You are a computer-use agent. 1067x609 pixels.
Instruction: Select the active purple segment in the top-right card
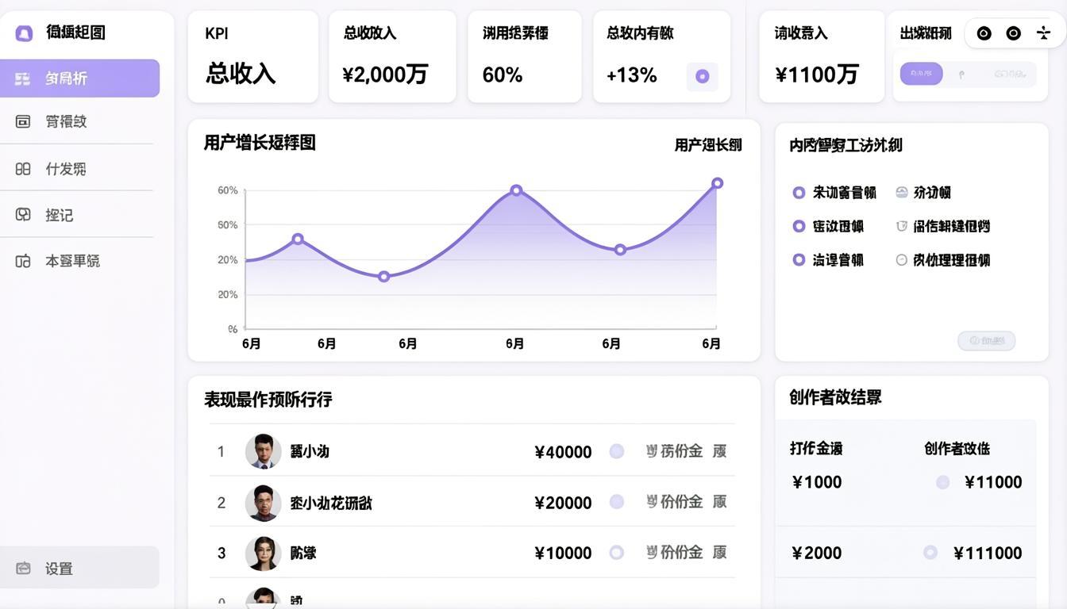click(x=921, y=74)
